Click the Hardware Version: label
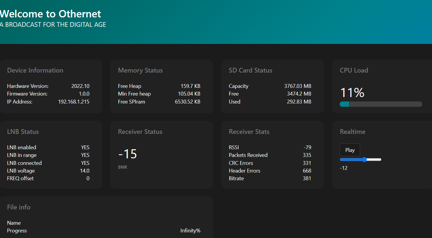 click(x=28, y=86)
